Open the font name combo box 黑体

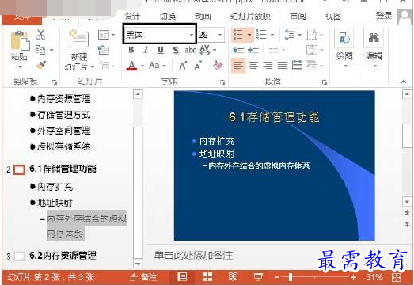(x=160, y=33)
